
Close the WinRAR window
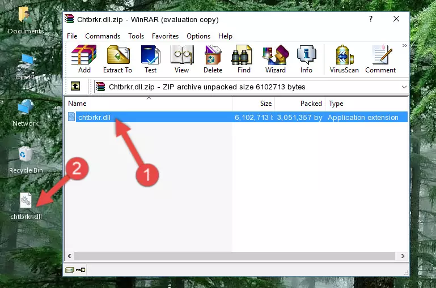tap(396, 19)
